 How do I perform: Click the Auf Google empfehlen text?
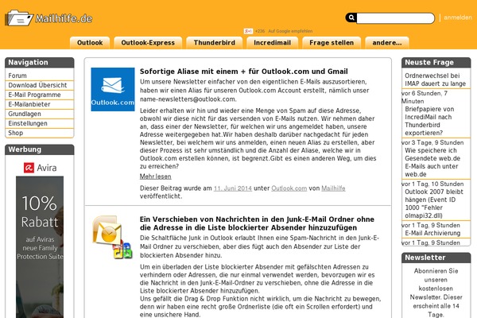click(290, 31)
